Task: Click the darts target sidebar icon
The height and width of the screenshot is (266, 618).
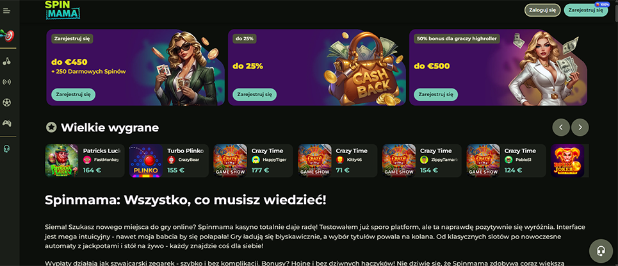Action: coord(7,35)
